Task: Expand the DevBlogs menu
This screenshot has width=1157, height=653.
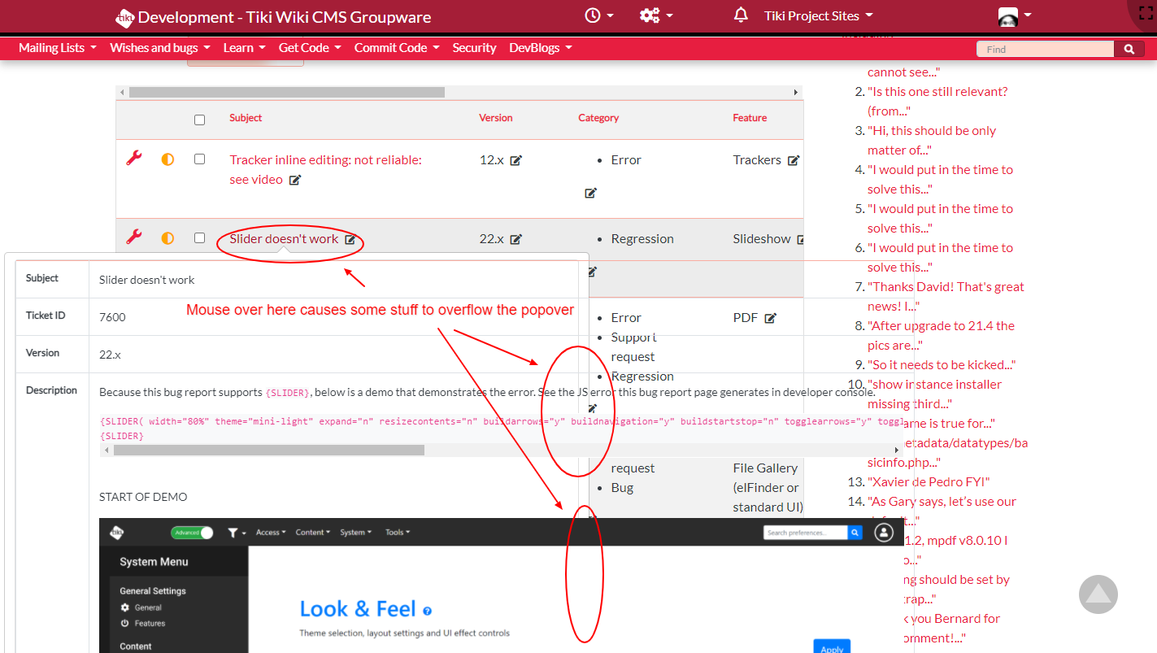Action: 541,48
